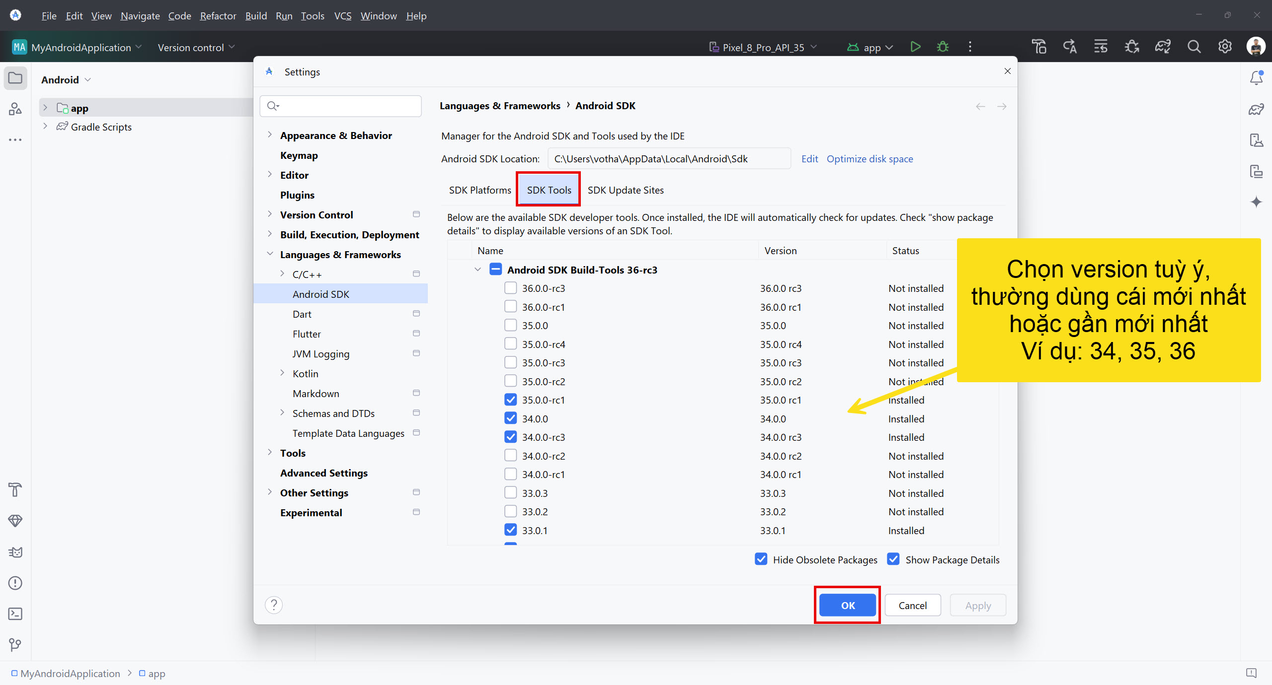Select Plugins in settings list
The image size is (1272, 685).
click(297, 195)
